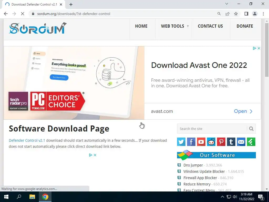Open Windows Update Blocker link
Screen dimensions: 269x202
click(x=204, y=171)
